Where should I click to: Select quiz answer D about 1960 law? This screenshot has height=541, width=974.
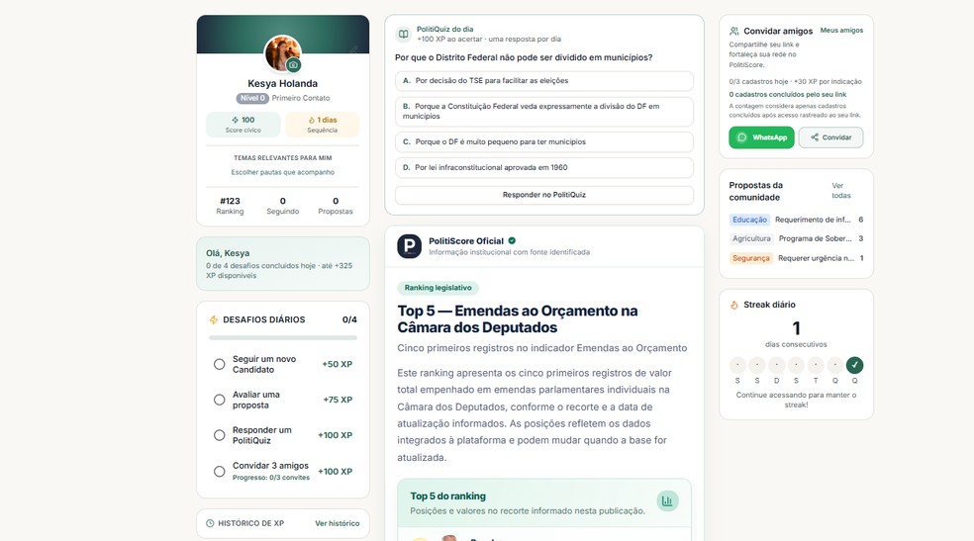pos(544,167)
